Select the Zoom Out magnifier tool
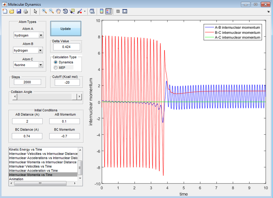 [51, 11]
